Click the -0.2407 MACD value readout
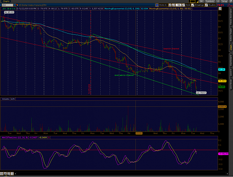 (x=33, y=137)
